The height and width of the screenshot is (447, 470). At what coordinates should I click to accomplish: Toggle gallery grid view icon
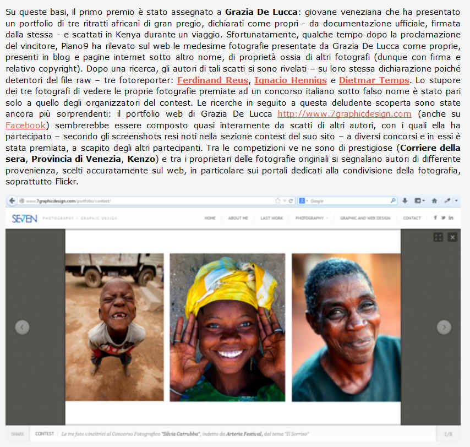point(438,237)
